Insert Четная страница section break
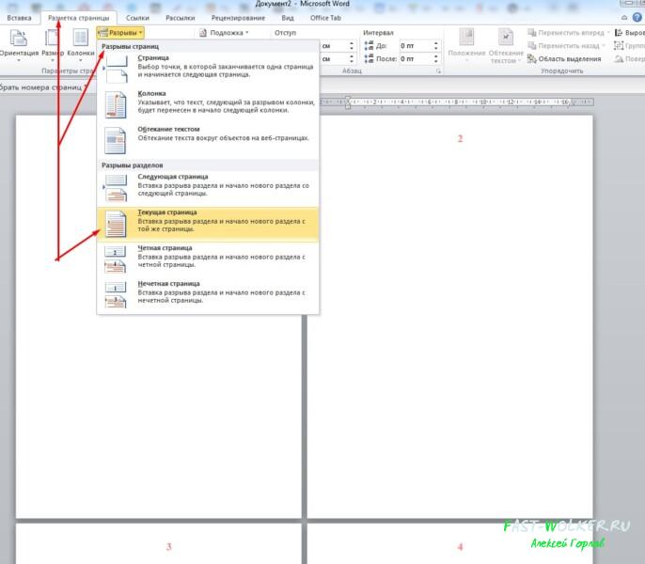The height and width of the screenshot is (564, 645). click(208, 258)
